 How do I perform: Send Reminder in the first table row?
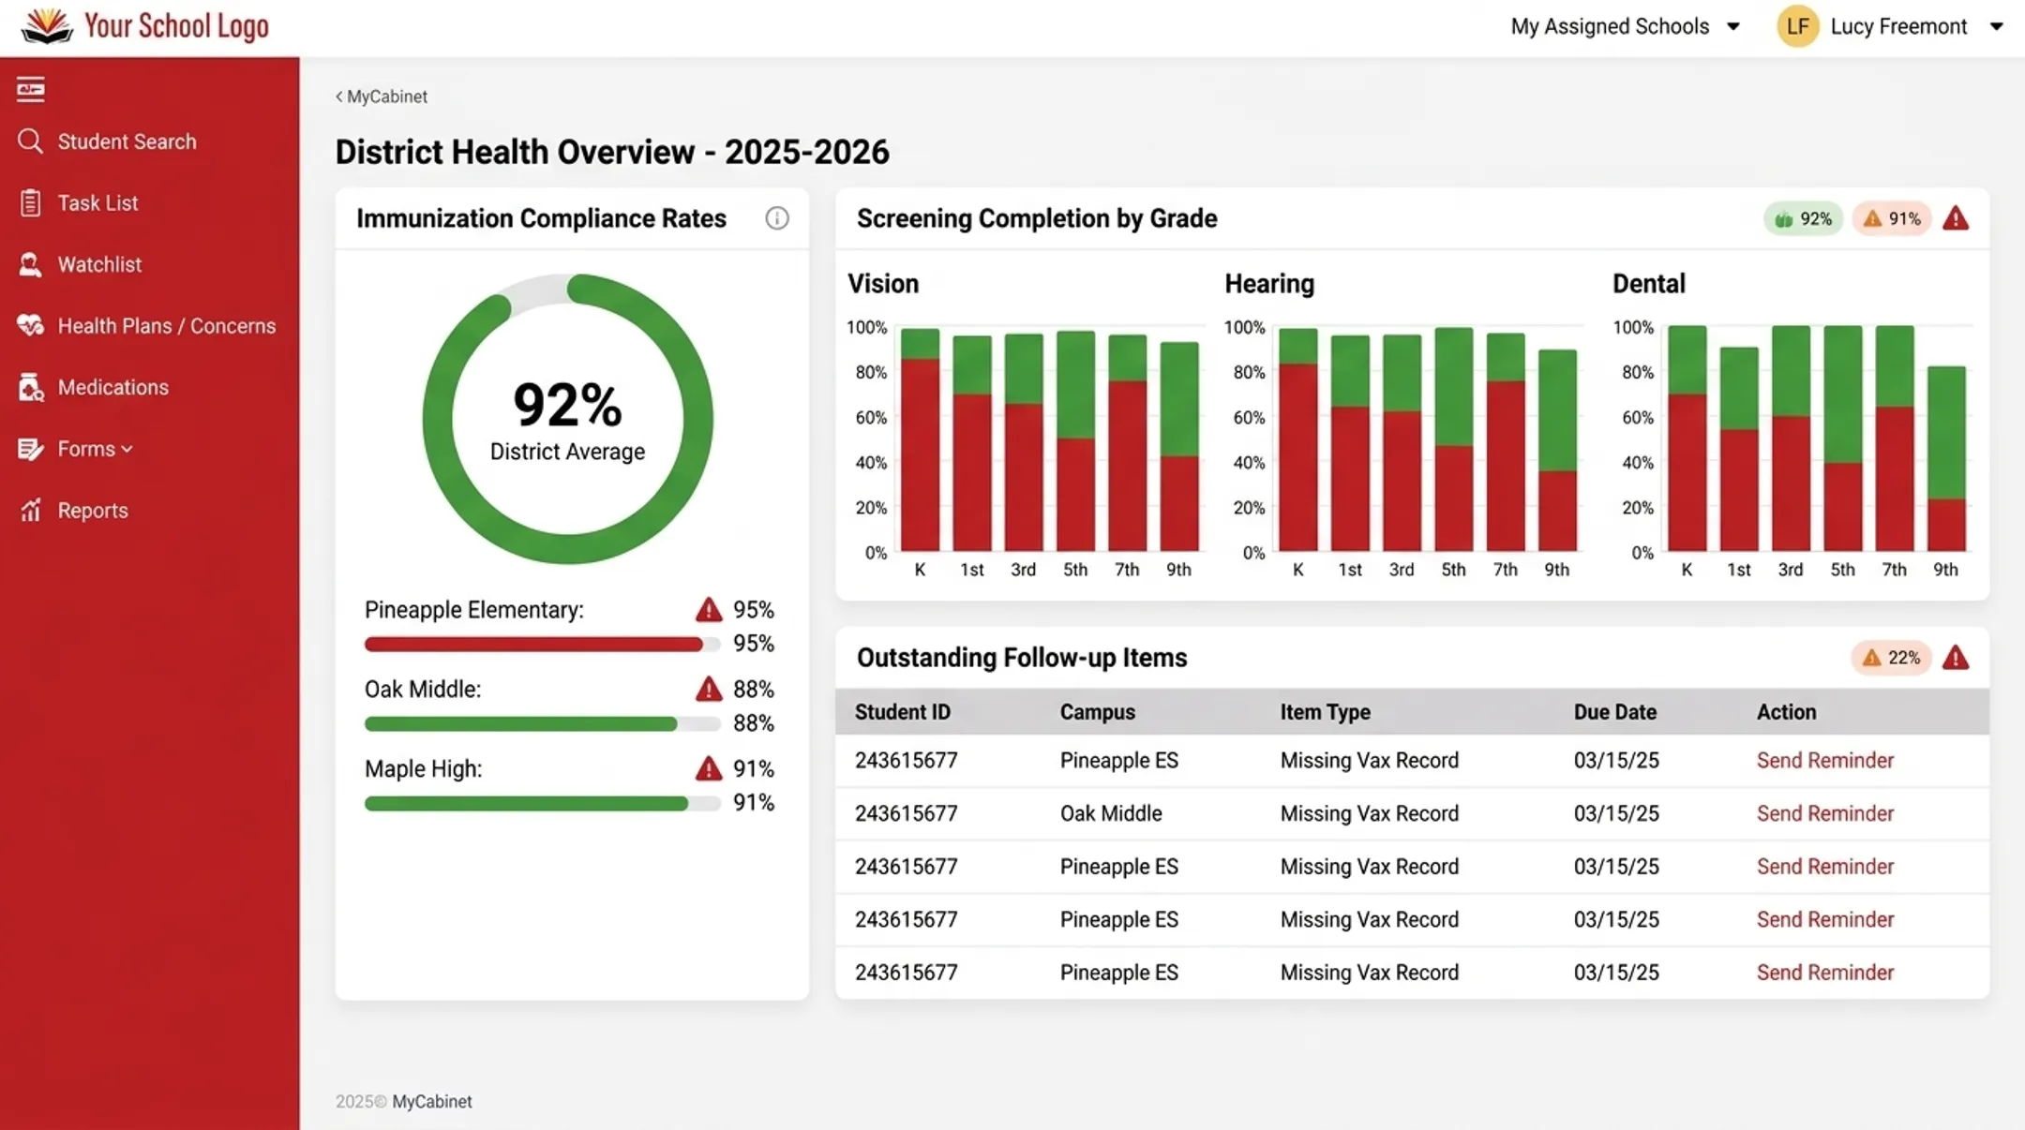pos(1824,760)
